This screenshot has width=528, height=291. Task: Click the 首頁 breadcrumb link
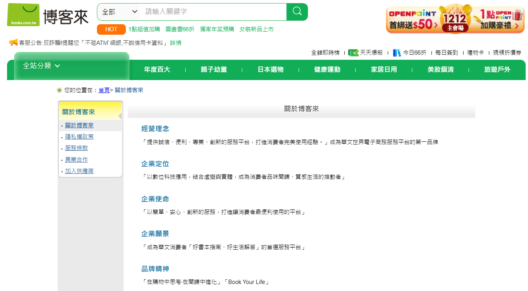pyautogui.click(x=104, y=90)
